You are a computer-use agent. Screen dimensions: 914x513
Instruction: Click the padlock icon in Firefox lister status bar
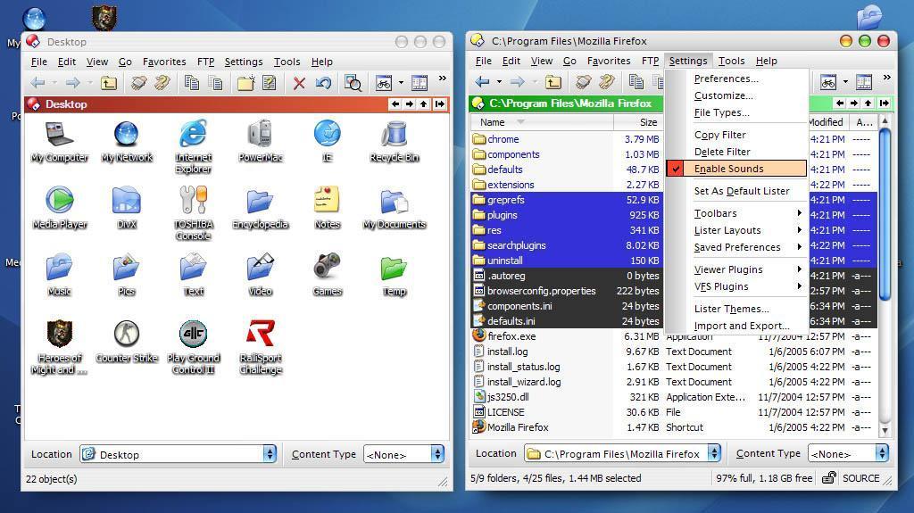828,478
